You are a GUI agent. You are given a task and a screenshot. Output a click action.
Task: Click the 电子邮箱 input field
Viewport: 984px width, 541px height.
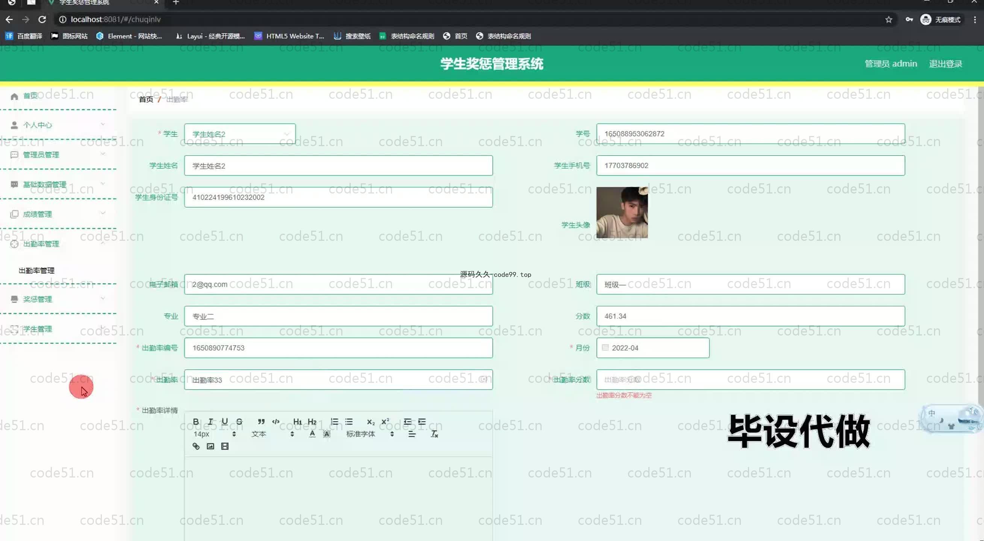(x=338, y=284)
